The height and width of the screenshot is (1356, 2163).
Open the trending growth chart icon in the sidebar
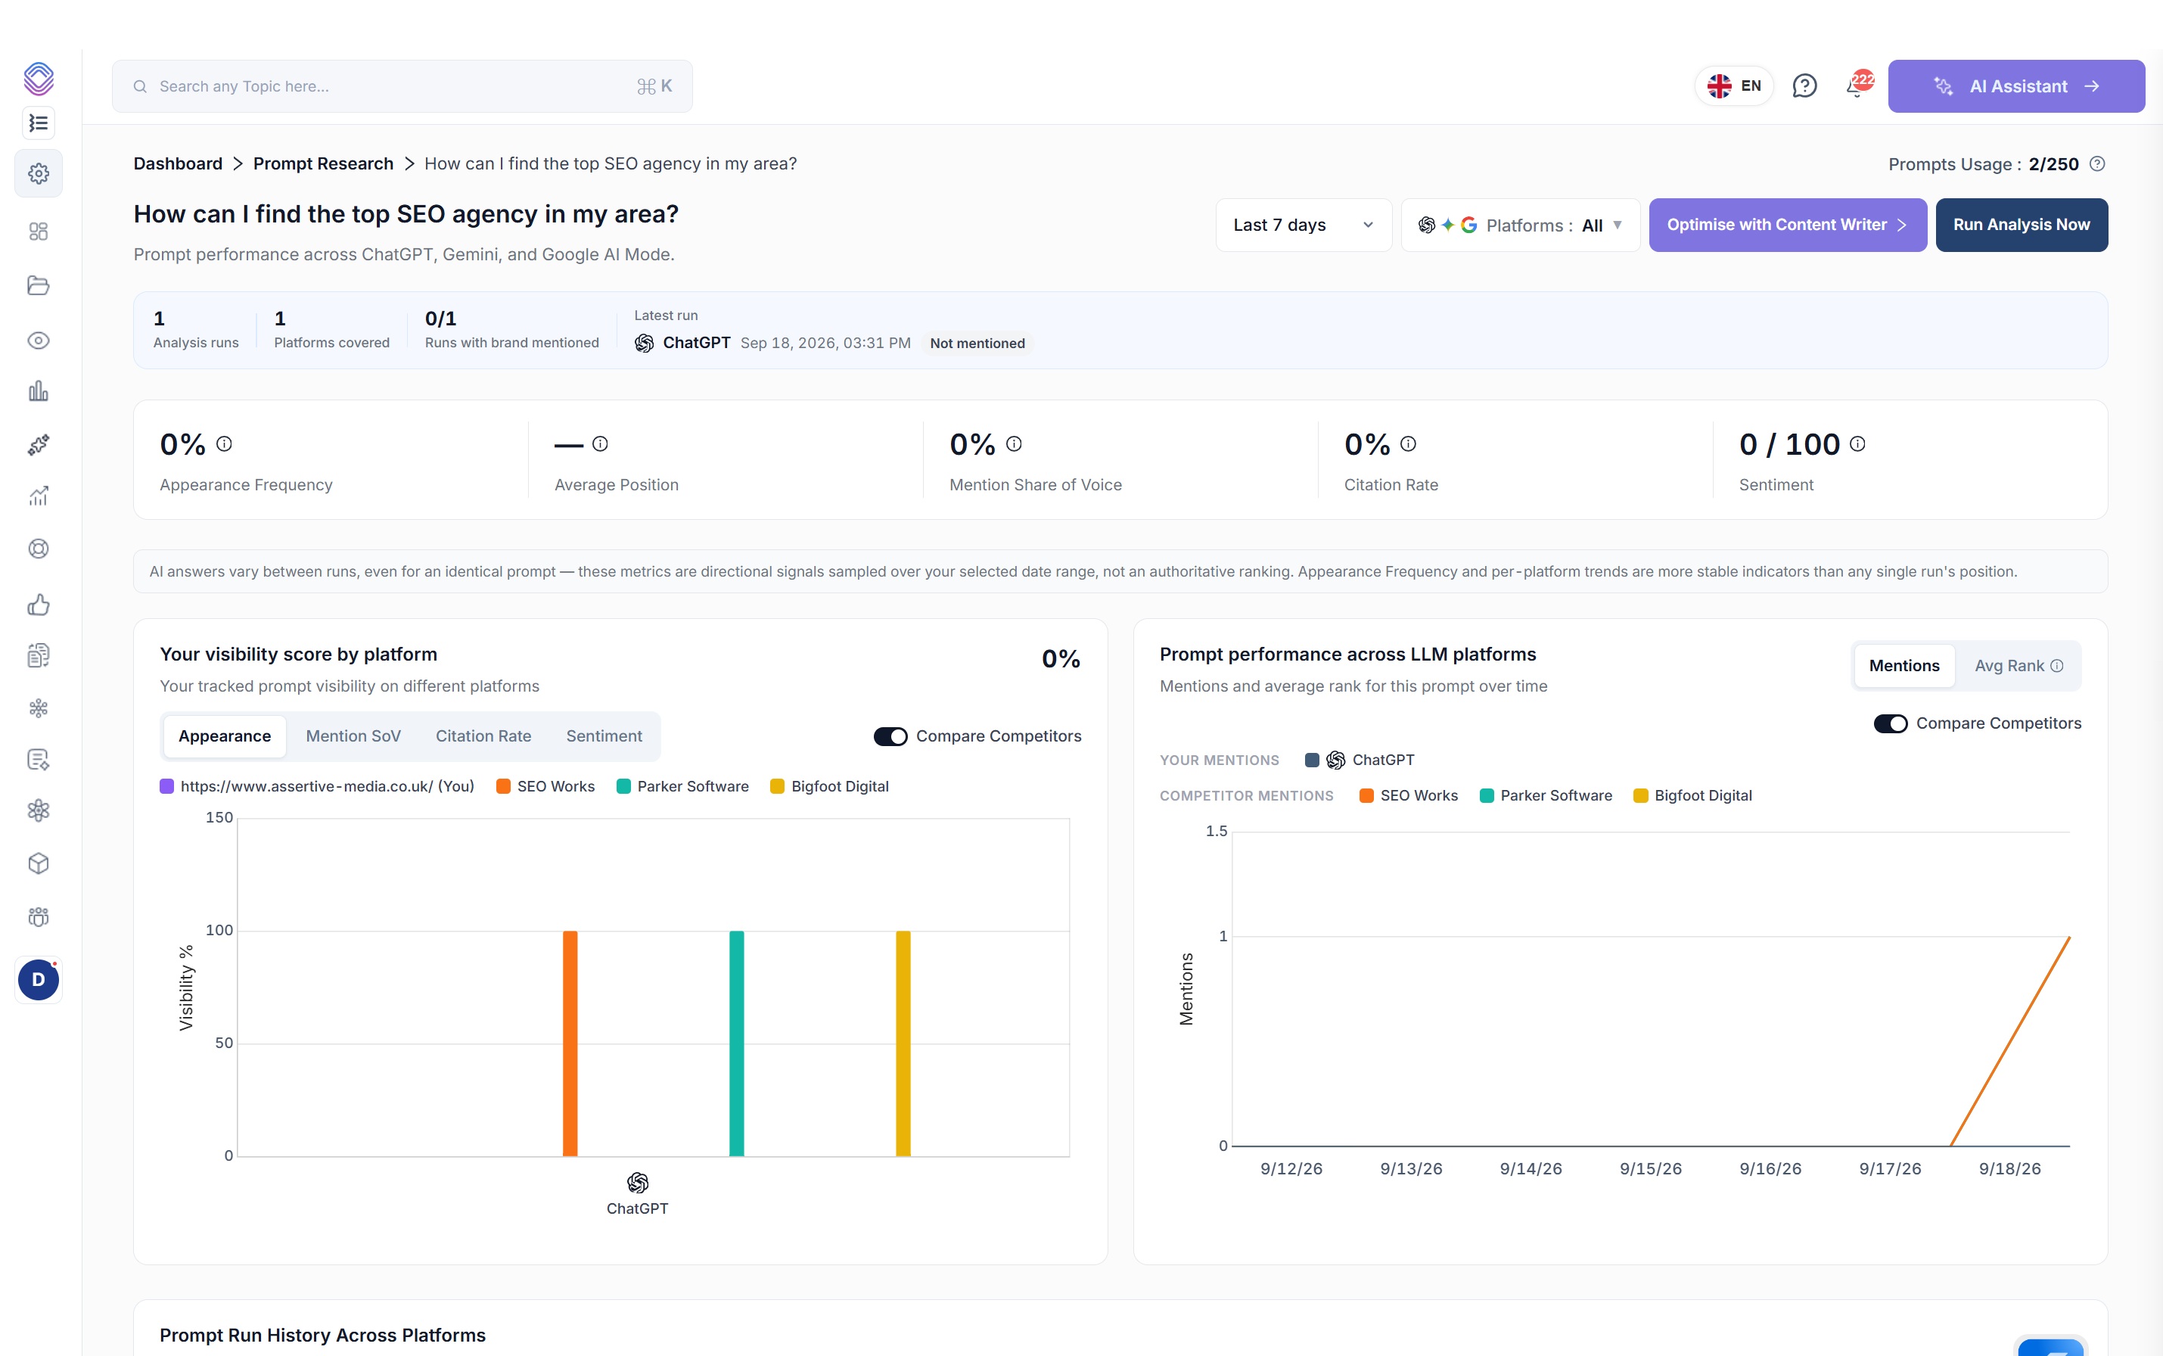pos(39,496)
